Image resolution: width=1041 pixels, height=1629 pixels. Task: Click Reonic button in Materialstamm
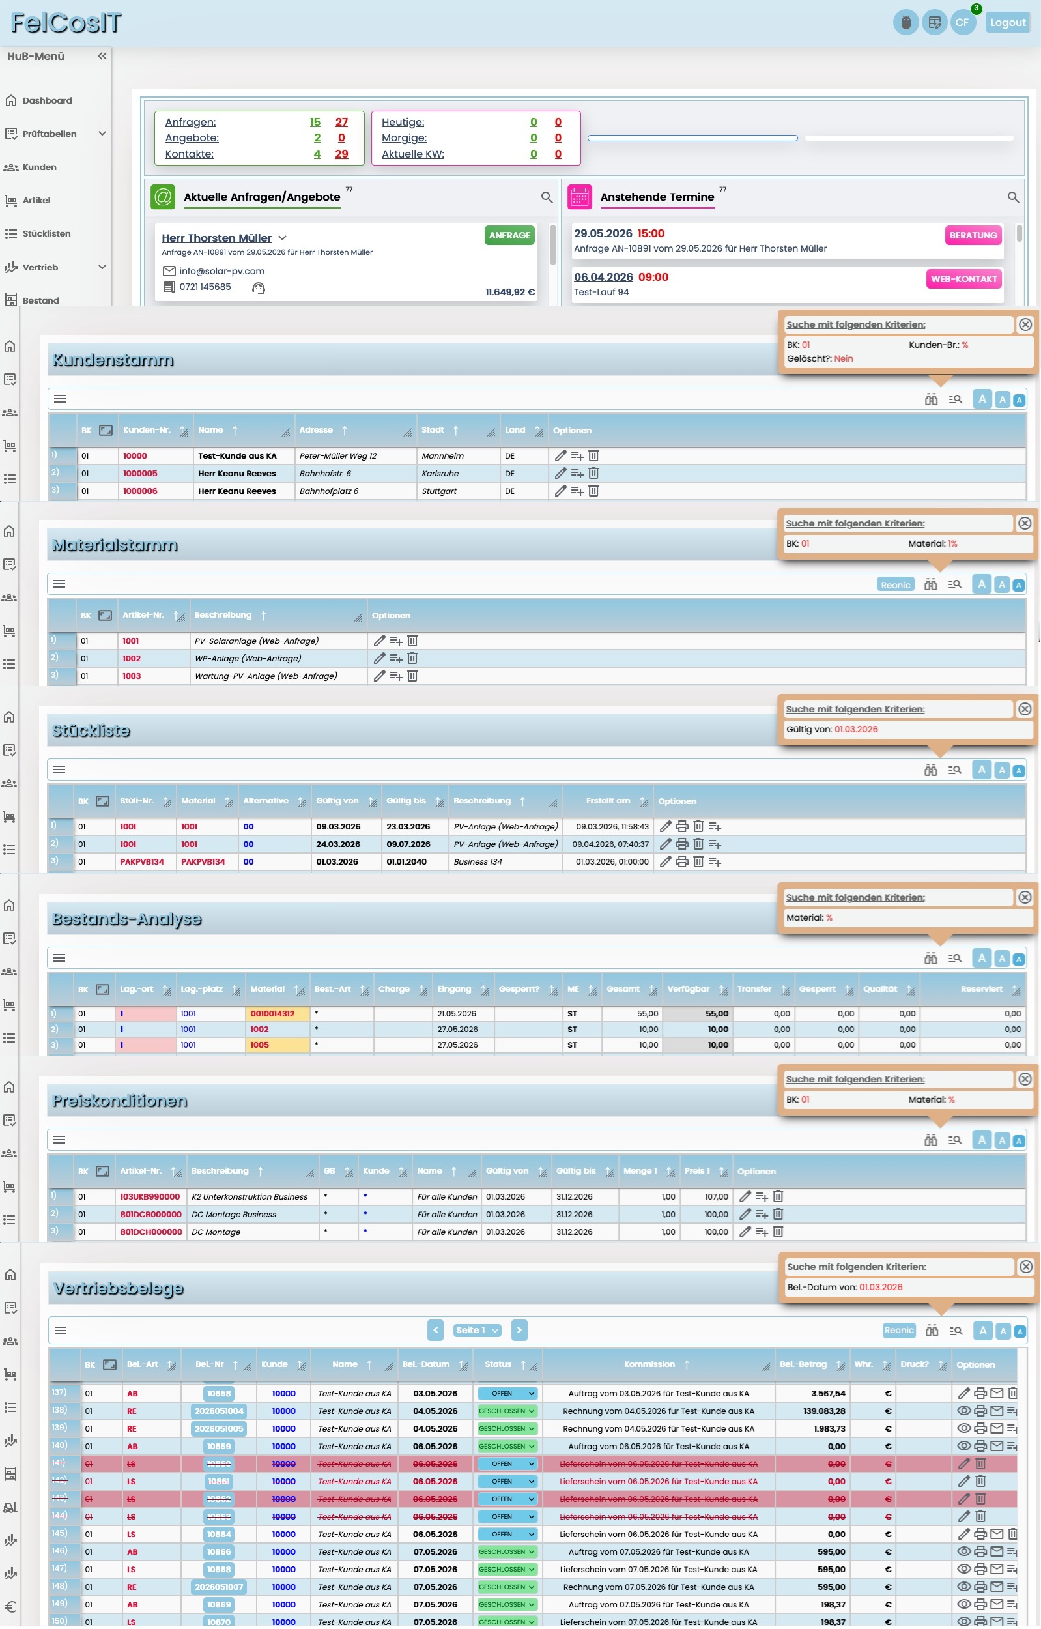[895, 585]
